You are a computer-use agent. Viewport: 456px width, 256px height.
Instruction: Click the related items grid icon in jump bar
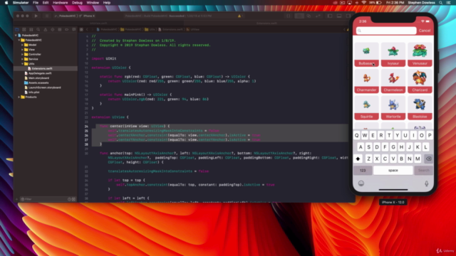[81, 29]
